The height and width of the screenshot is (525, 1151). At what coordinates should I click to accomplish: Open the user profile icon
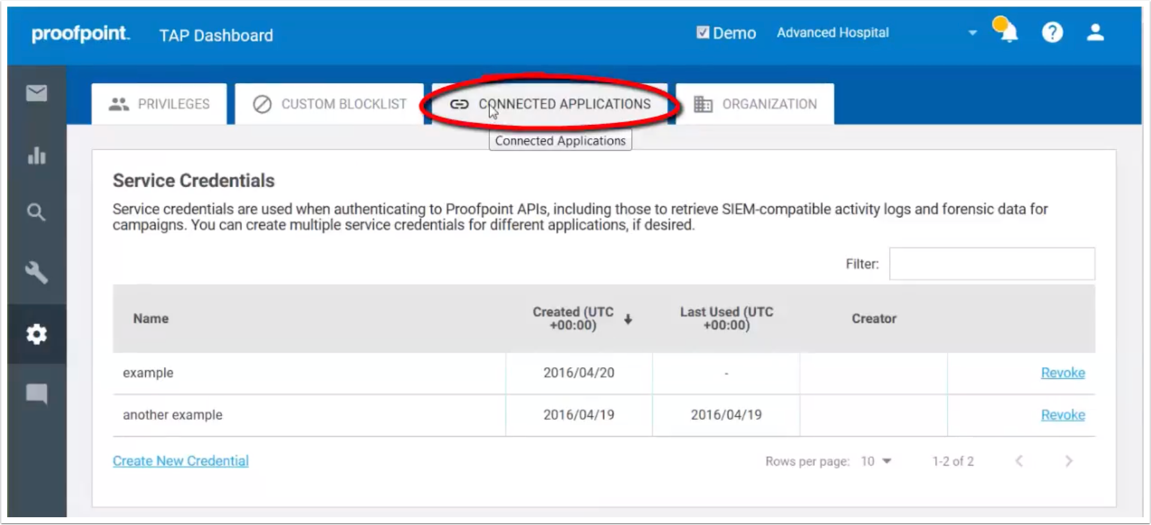tap(1095, 32)
